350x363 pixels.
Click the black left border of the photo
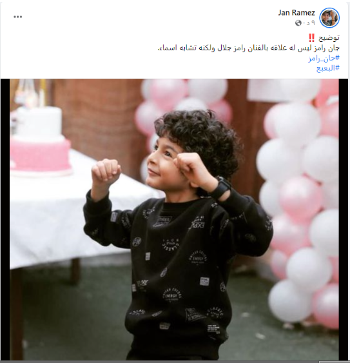5,219
